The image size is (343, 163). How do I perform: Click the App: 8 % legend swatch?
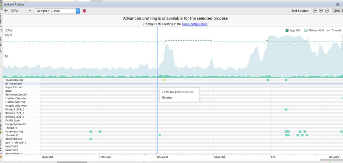pos(287,30)
